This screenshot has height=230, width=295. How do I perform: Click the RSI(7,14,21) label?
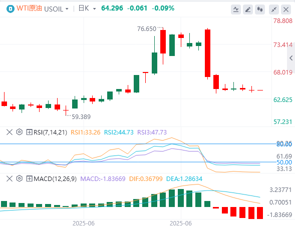pyautogui.click(x=50, y=132)
